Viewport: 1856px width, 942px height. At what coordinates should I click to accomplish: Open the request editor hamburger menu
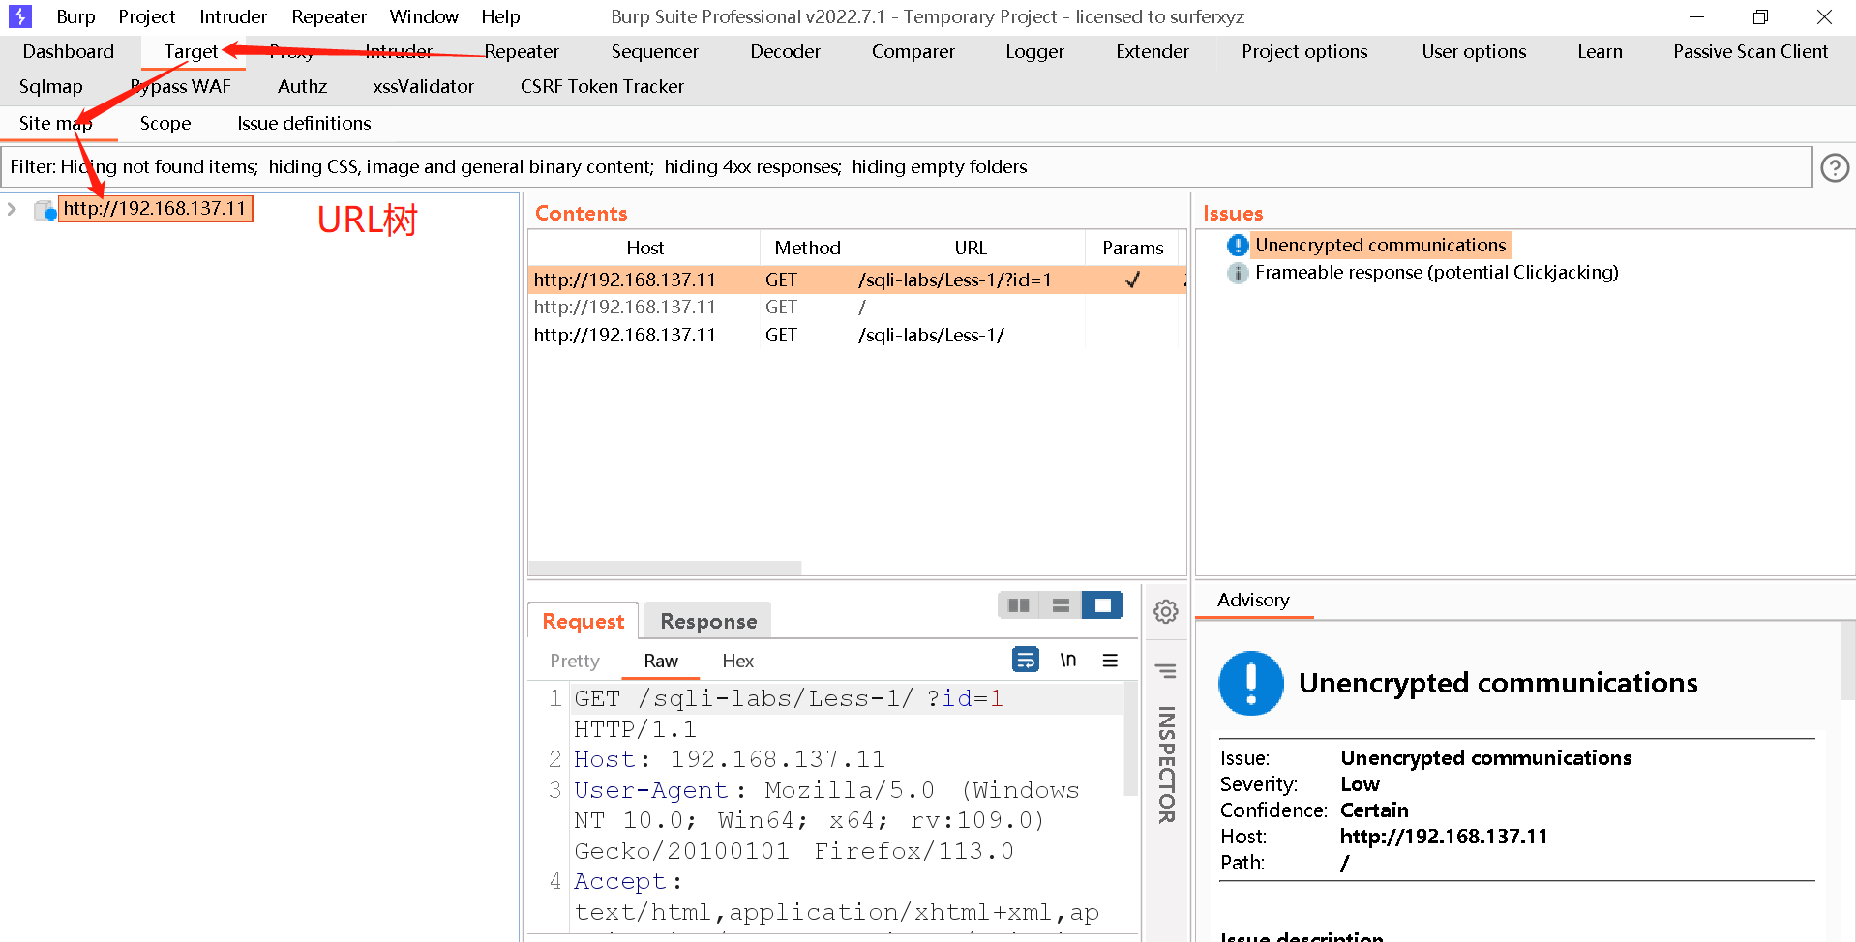(x=1110, y=660)
